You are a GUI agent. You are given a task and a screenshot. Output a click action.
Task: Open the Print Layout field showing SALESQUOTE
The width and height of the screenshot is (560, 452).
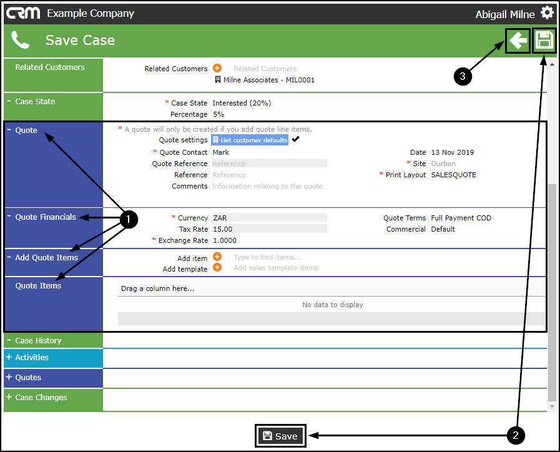[453, 175]
